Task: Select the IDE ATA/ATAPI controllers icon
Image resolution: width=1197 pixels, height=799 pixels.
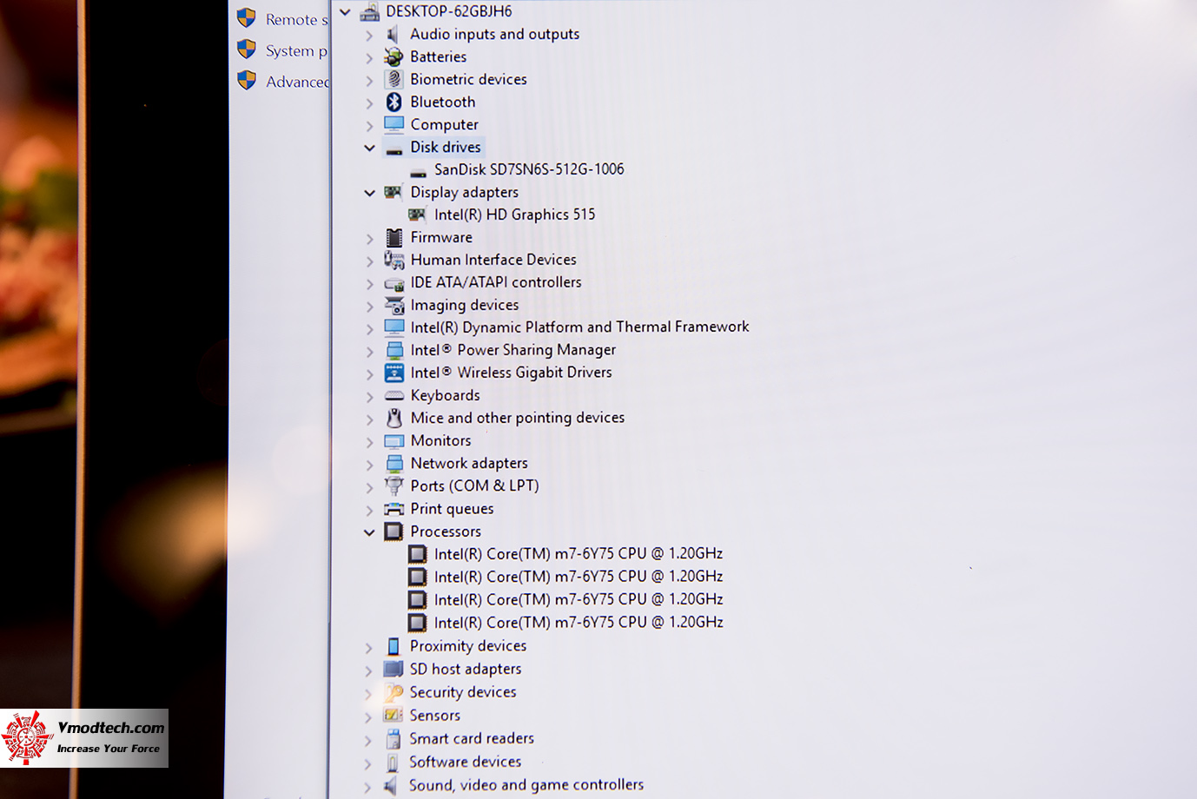Action: [394, 284]
